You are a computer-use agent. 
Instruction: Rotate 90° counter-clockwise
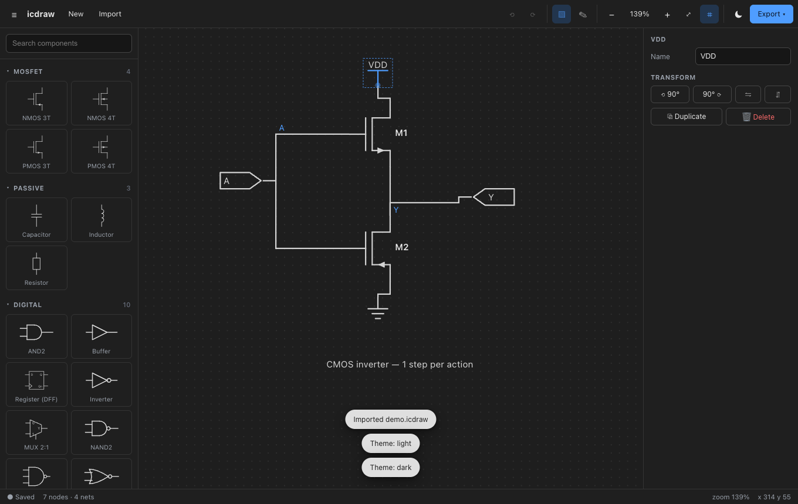pos(670,94)
